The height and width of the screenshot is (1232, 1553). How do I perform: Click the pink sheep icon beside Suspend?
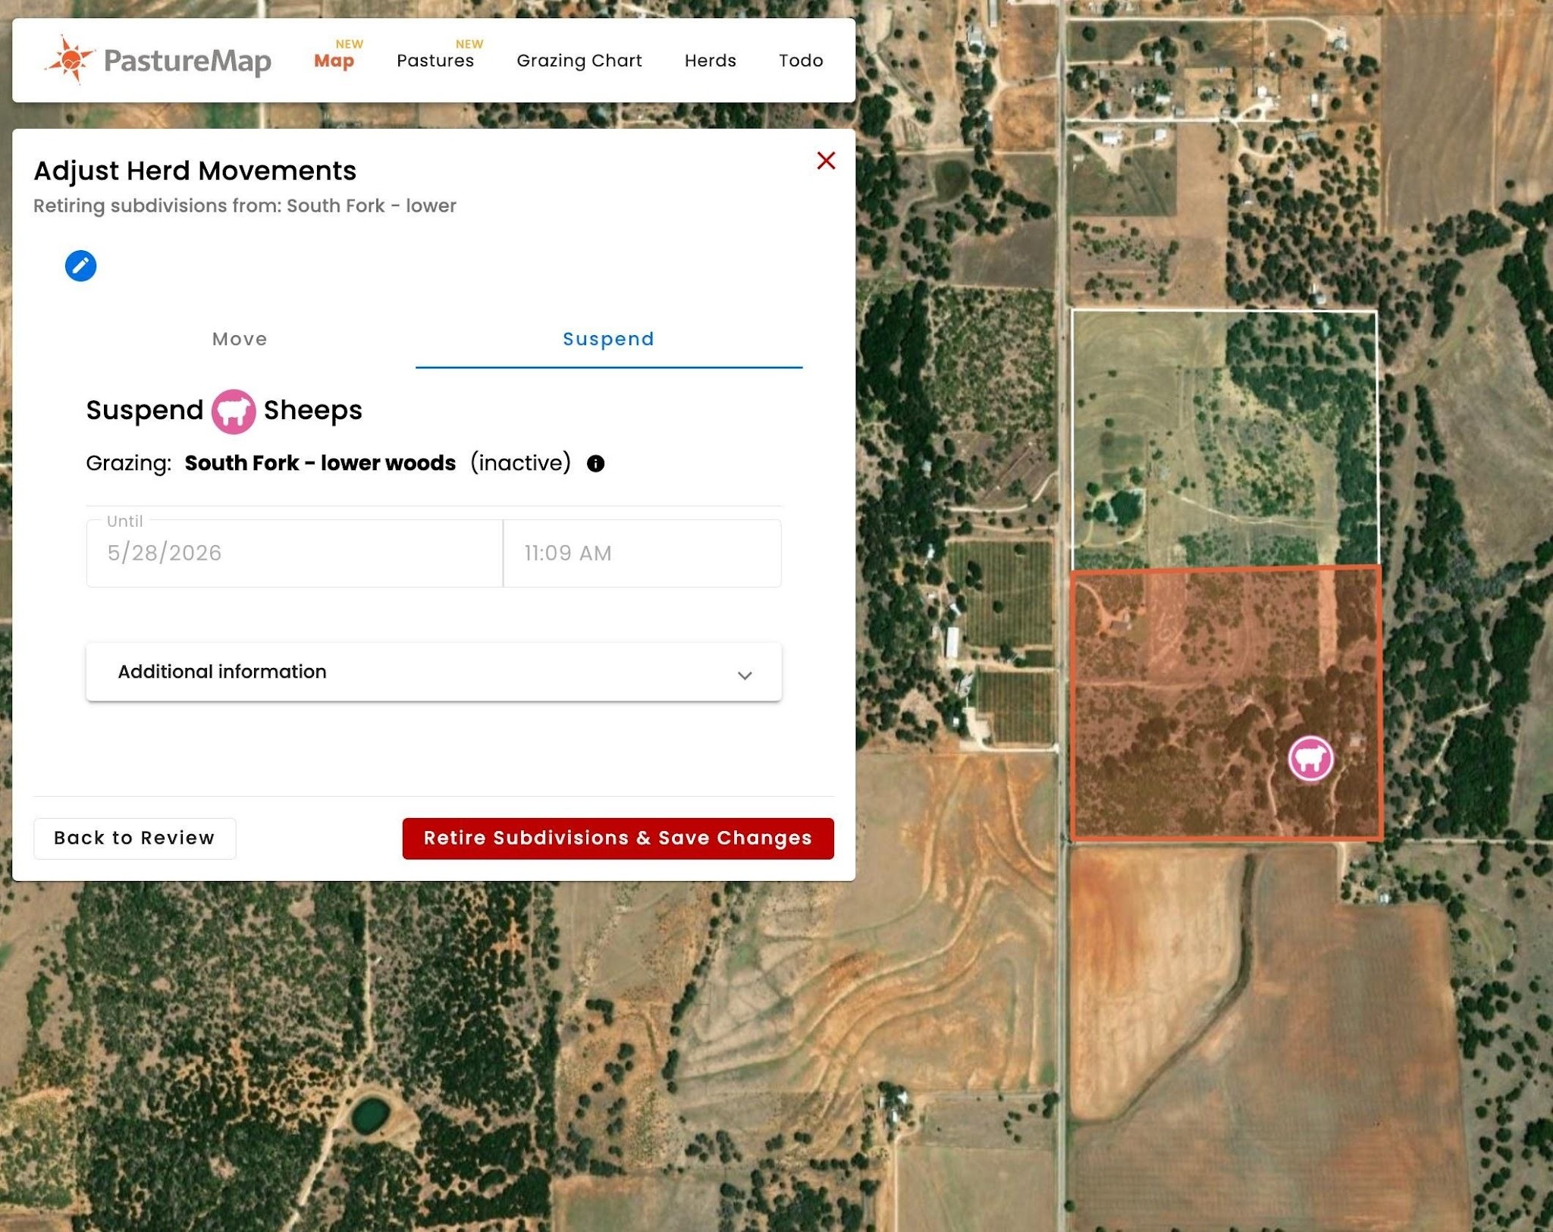(234, 412)
